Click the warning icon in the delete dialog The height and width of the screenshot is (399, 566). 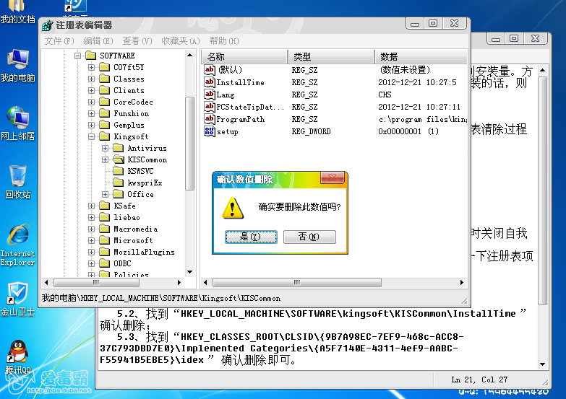tap(233, 208)
